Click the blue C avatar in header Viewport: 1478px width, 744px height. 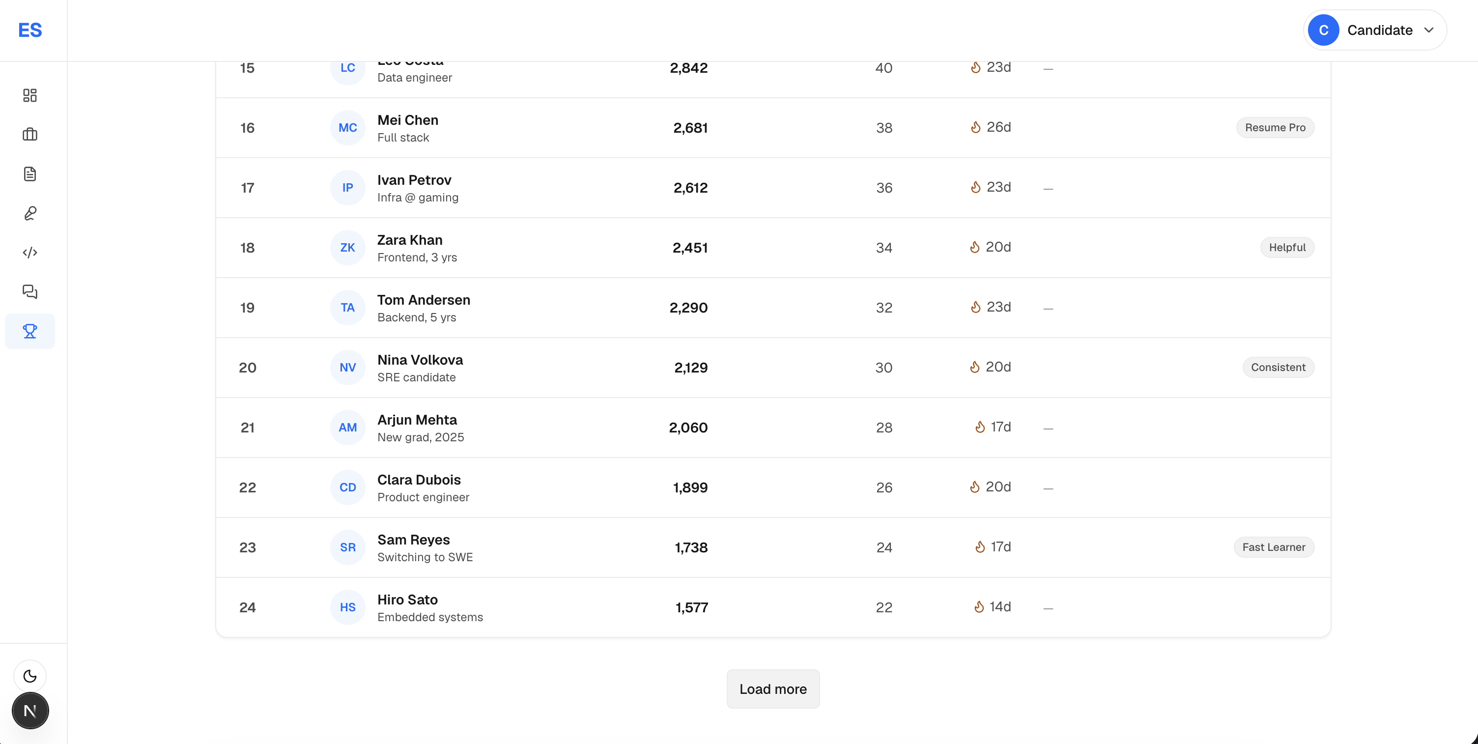(1324, 30)
